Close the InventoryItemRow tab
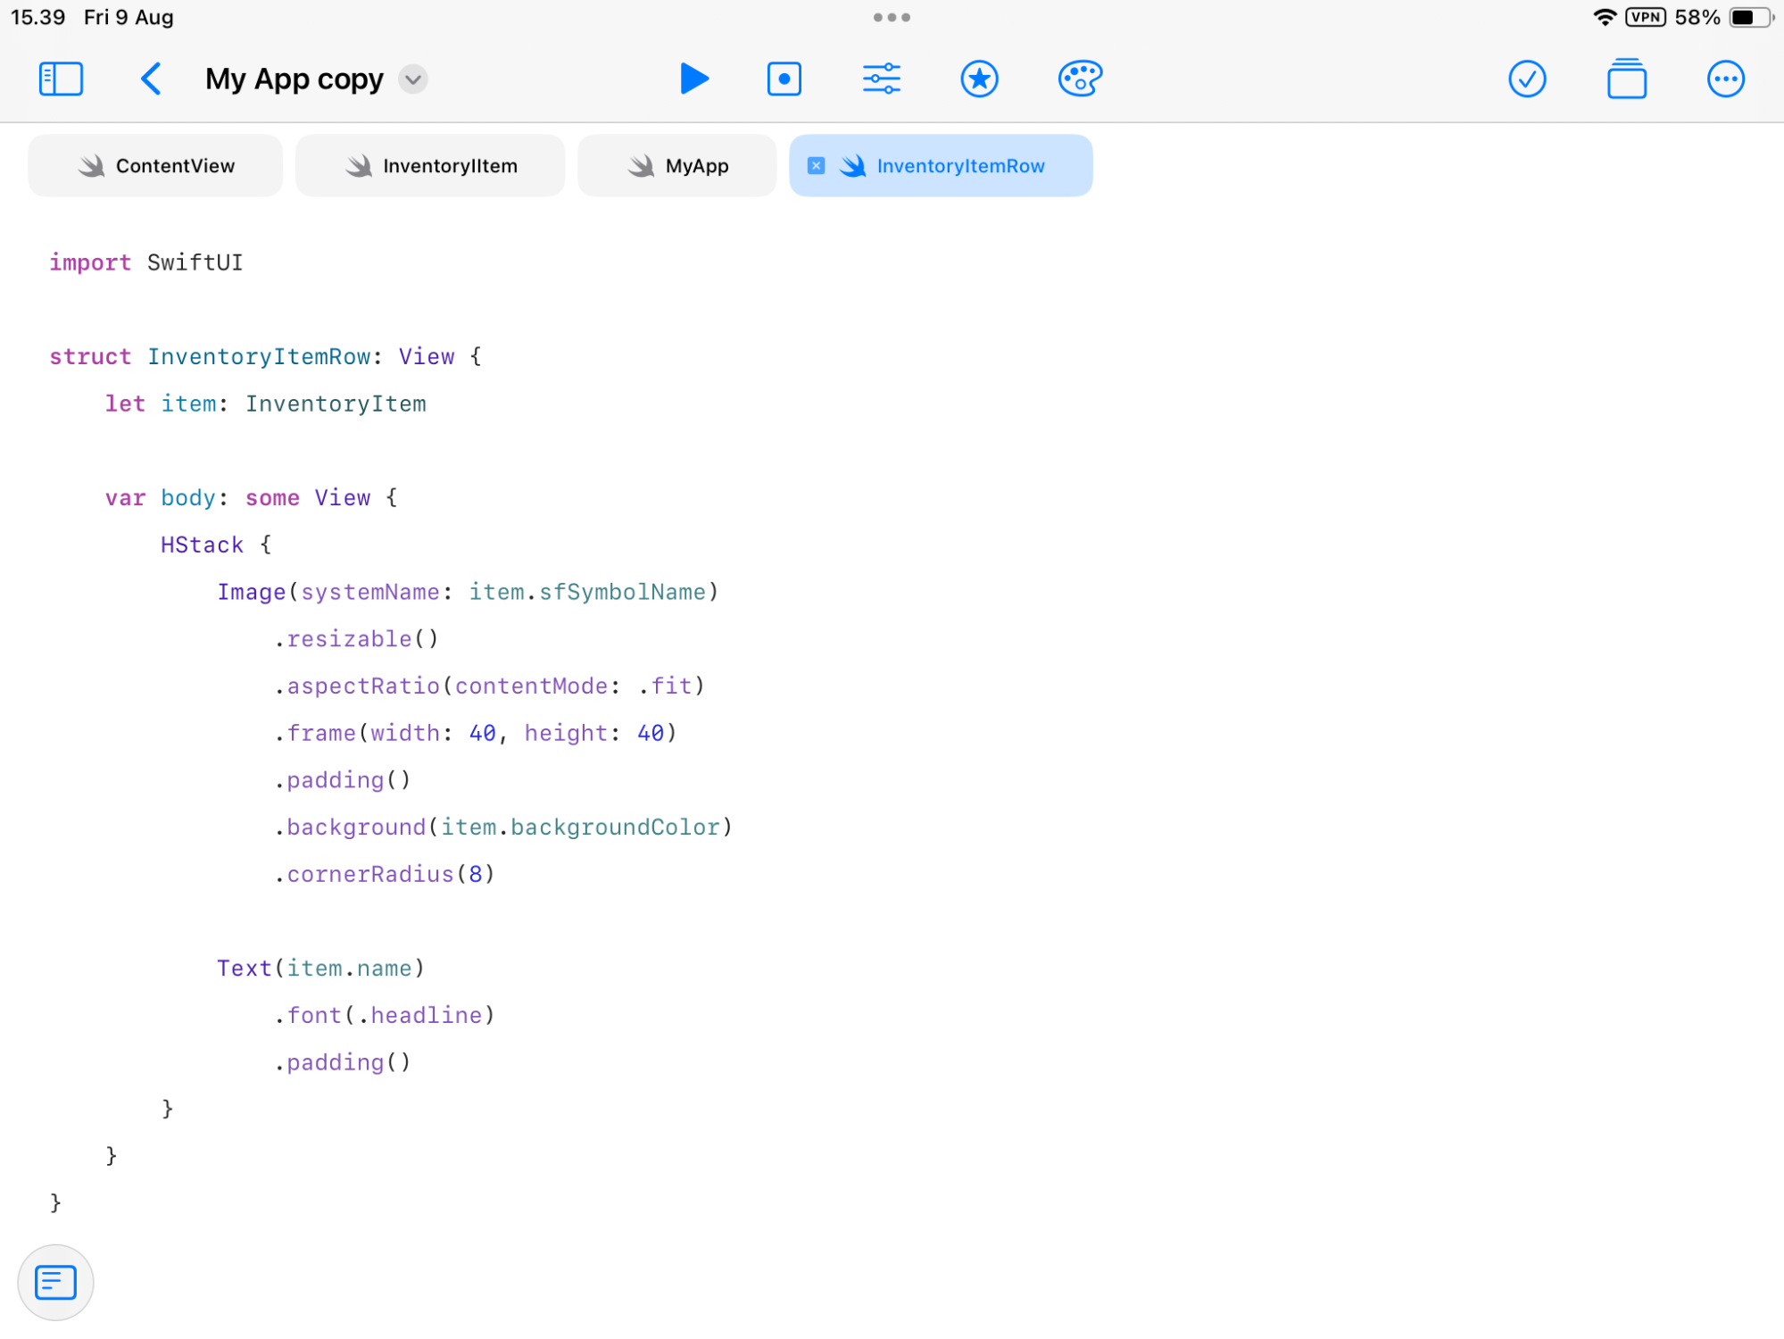 pos(816,165)
